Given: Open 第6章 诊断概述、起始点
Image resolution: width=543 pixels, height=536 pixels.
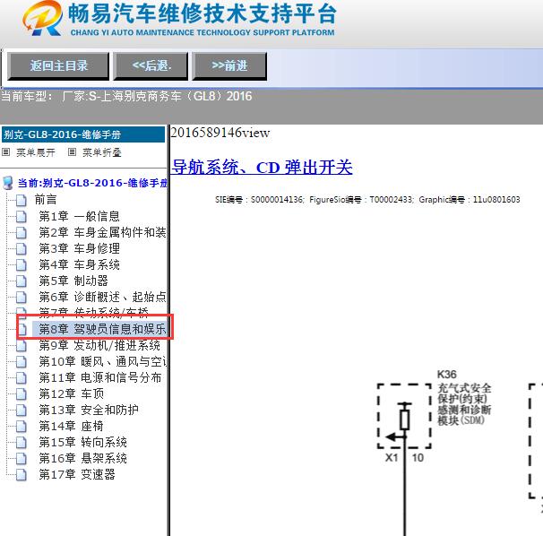Looking at the screenshot, I should click(x=102, y=297).
